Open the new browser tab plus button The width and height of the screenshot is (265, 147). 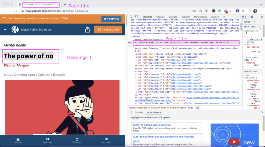point(65,5)
